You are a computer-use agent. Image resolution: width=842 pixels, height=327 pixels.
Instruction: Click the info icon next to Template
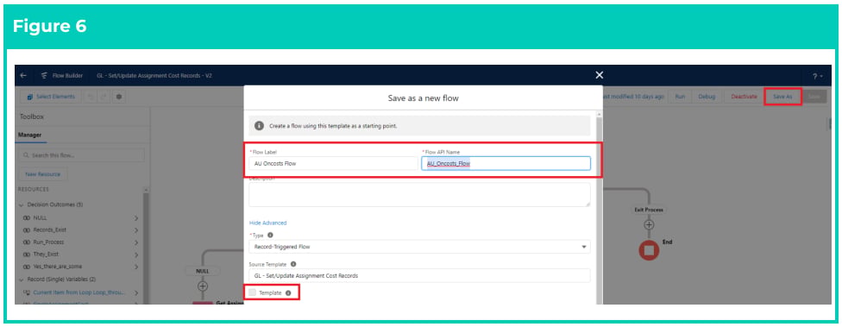tap(288, 293)
